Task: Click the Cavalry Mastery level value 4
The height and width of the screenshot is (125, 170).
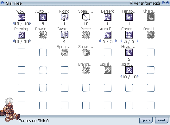Action: pos(64,42)
